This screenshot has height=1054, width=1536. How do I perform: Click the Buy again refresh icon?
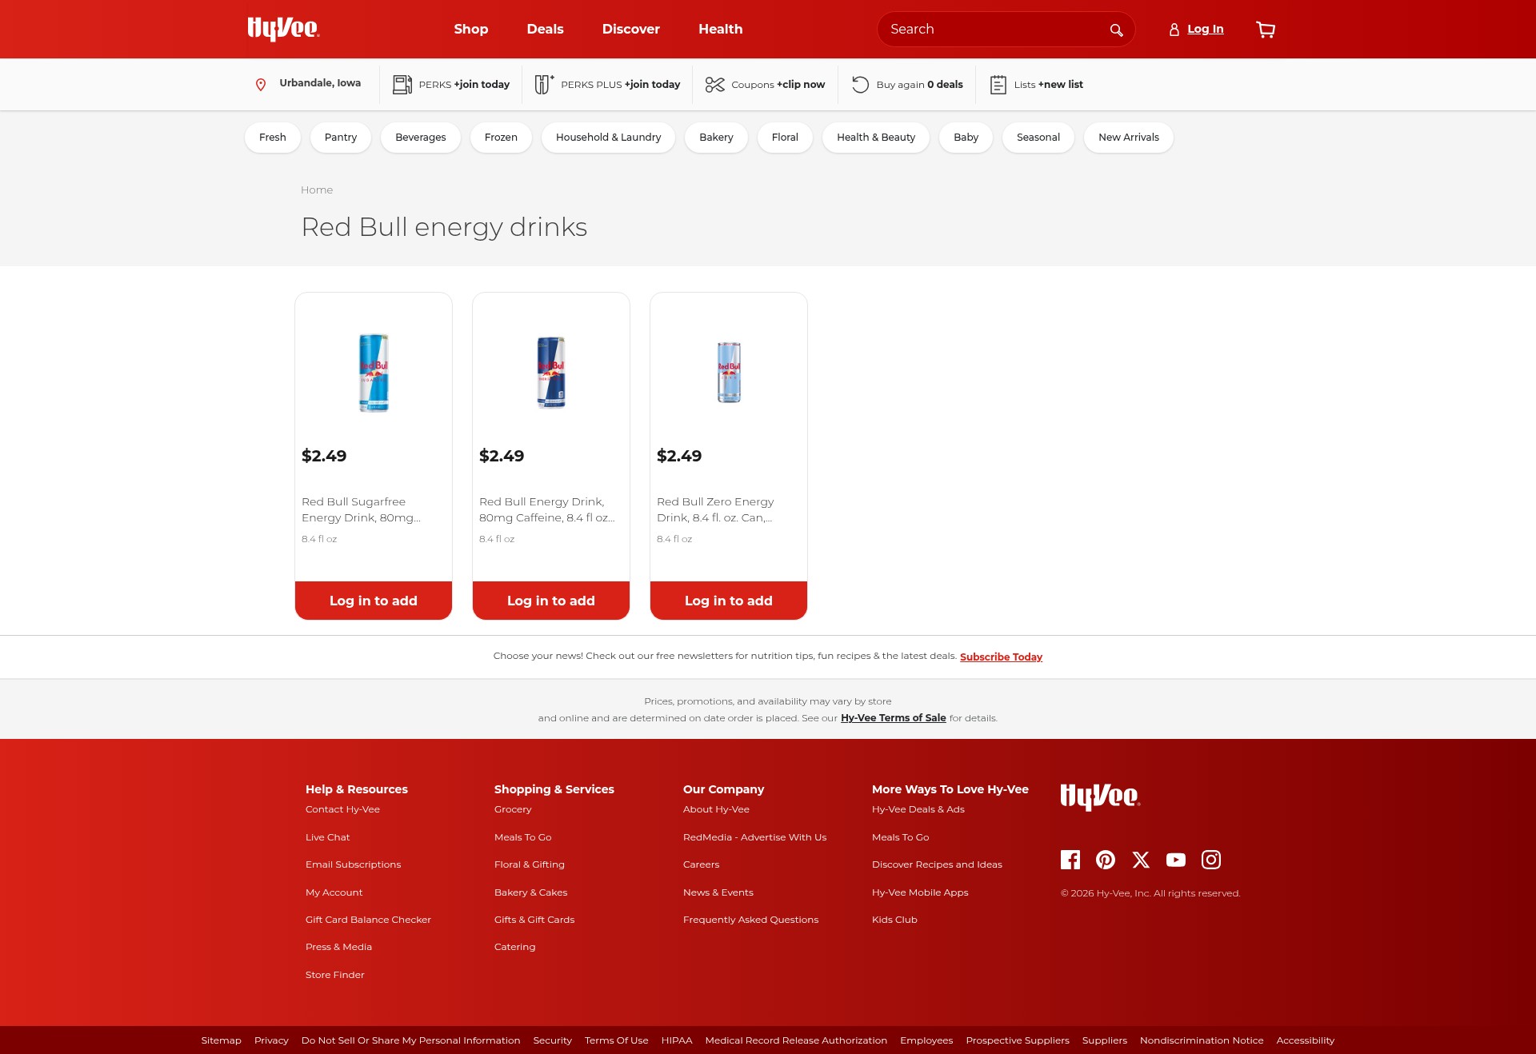coord(860,85)
